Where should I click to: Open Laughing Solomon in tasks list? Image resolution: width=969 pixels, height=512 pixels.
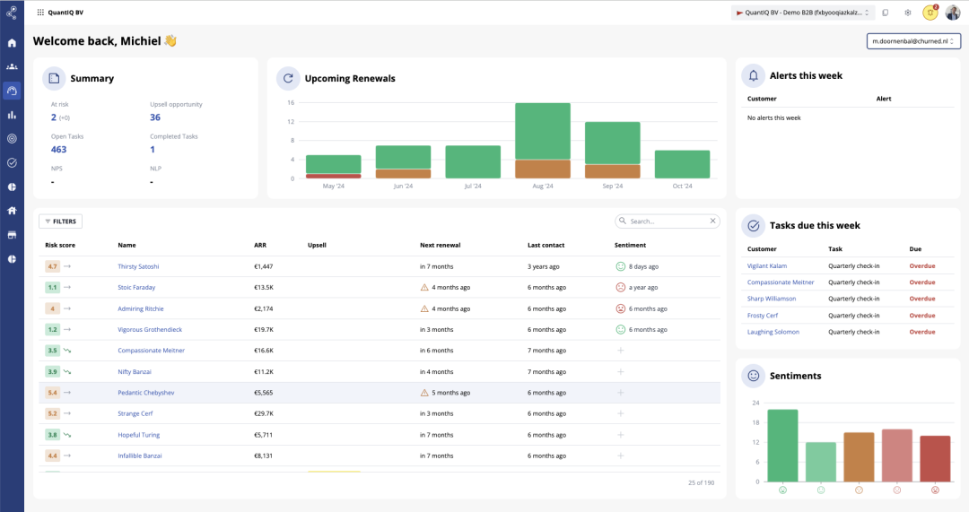(773, 333)
